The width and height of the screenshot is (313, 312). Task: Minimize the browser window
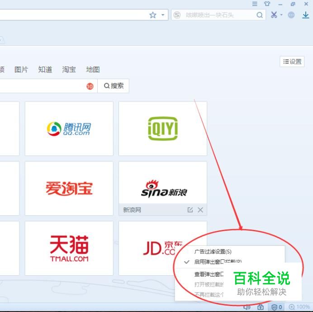[x=280, y=5]
